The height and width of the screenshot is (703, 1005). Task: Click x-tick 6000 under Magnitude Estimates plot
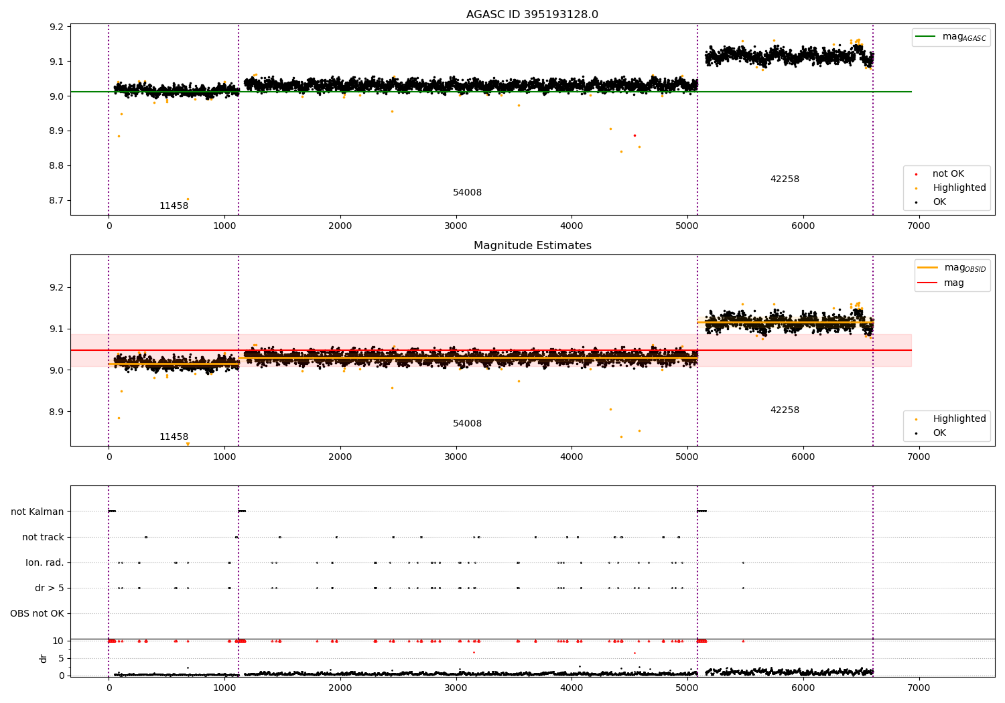click(x=803, y=457)
